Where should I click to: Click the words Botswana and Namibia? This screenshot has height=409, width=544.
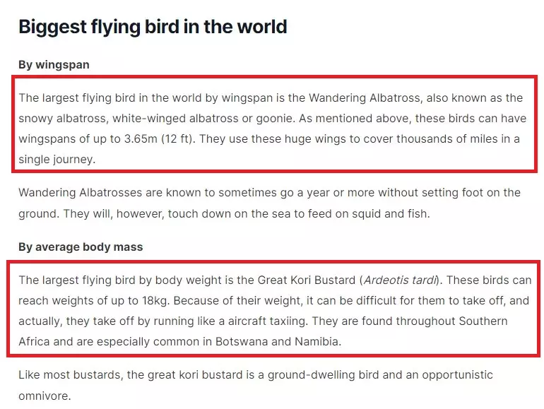point(277,341)
